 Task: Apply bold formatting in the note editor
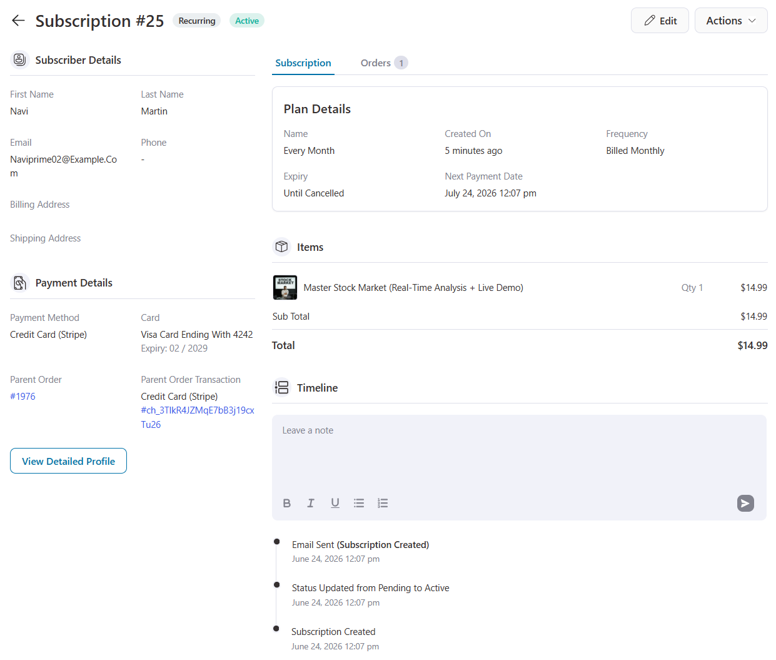[x=287, y=503]
